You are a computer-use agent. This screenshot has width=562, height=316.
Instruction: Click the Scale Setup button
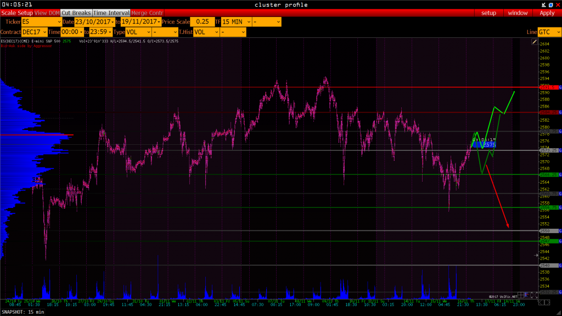coord(17,13)
